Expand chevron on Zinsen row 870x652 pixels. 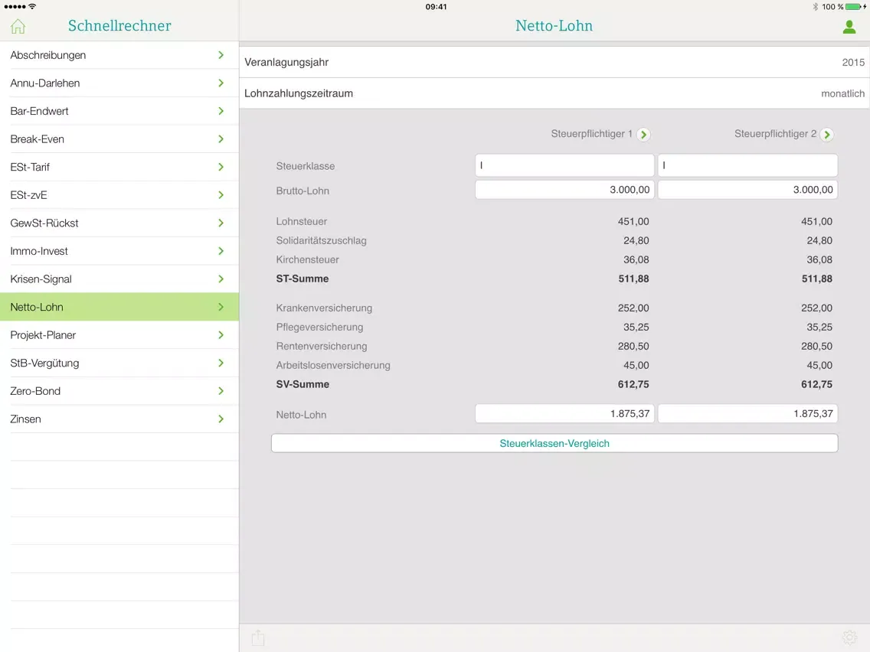(x=221, y=419)
